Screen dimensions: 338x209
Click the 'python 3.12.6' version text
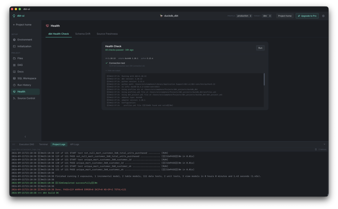pos(147,58)
